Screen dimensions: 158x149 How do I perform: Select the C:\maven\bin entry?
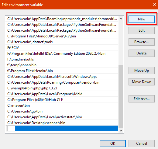(x=62, y=106)
